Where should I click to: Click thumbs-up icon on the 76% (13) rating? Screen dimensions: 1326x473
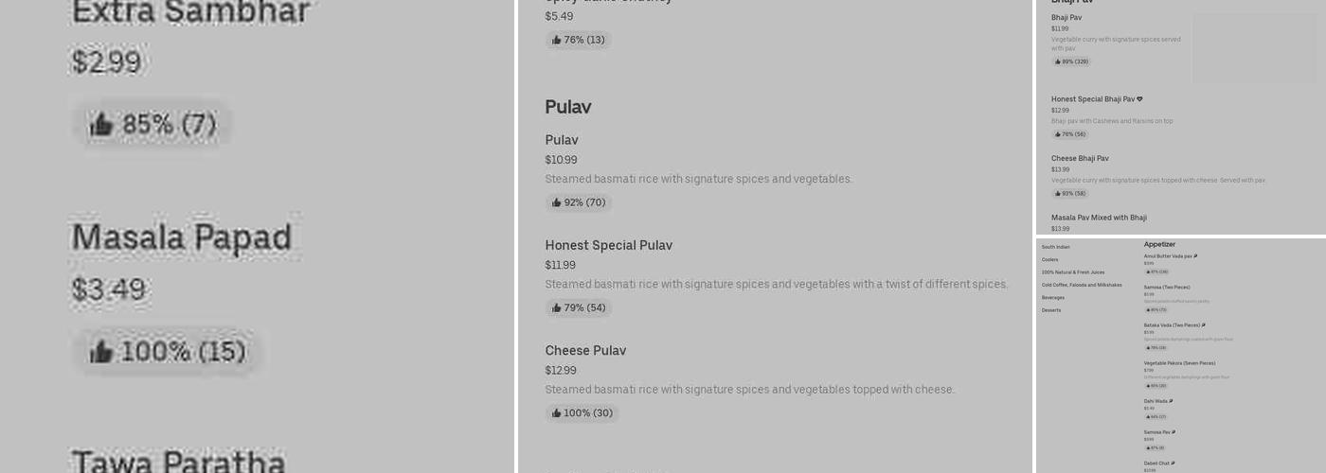557,40
